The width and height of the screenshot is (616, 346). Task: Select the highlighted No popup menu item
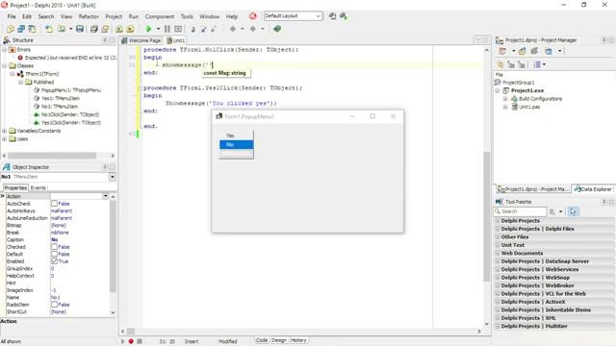pos(236,145)
